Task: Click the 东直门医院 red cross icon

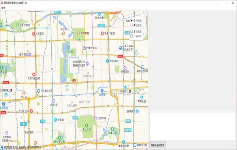Action: tap(102, 34)
